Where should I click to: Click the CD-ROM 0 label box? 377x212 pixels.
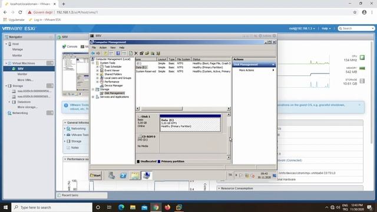[148, 143]
